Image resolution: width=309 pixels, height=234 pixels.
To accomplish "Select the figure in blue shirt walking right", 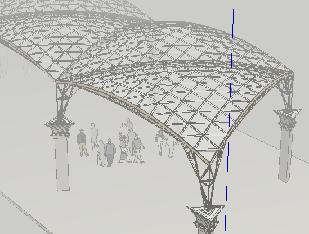I will point(138,148).
